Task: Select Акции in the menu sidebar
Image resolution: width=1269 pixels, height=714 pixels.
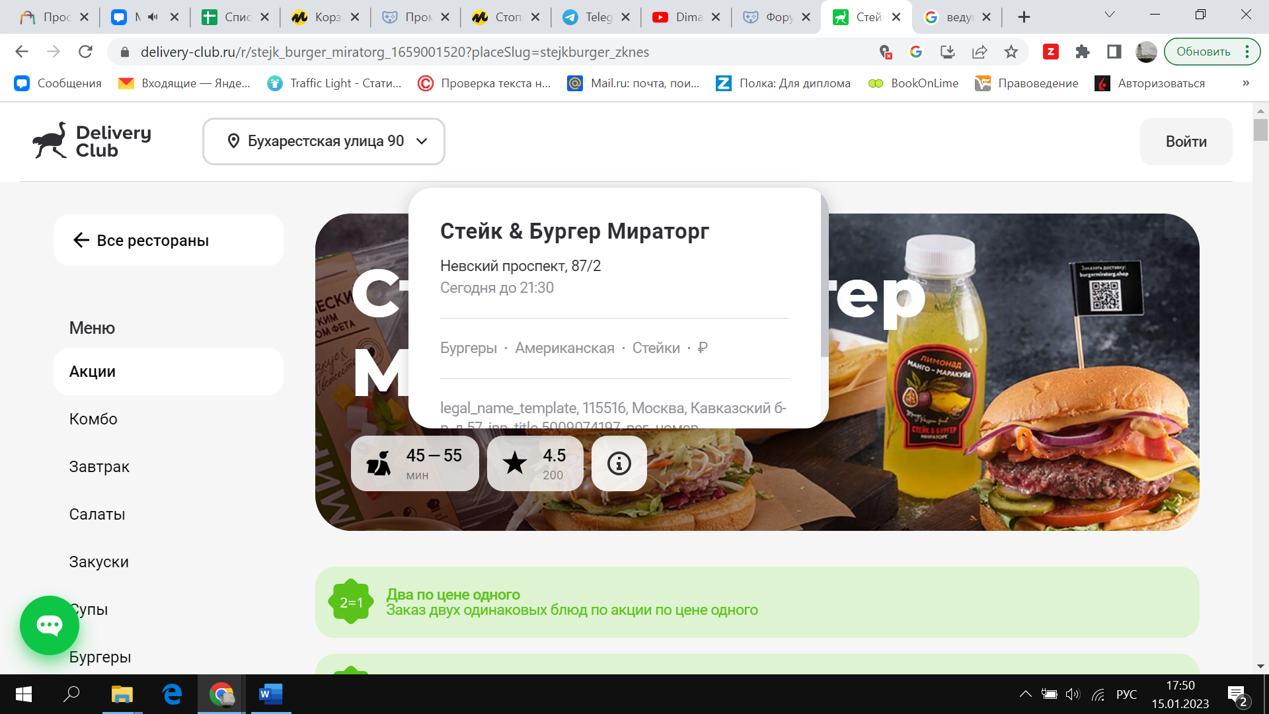Action: coord(169,372)
